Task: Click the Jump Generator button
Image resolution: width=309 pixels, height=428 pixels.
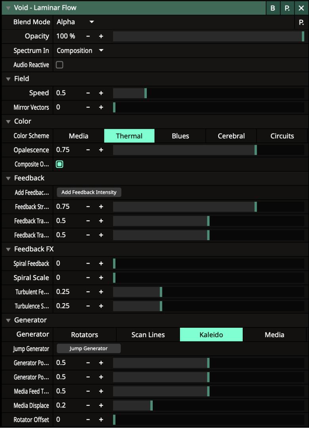Action: (x=88, y=348)
